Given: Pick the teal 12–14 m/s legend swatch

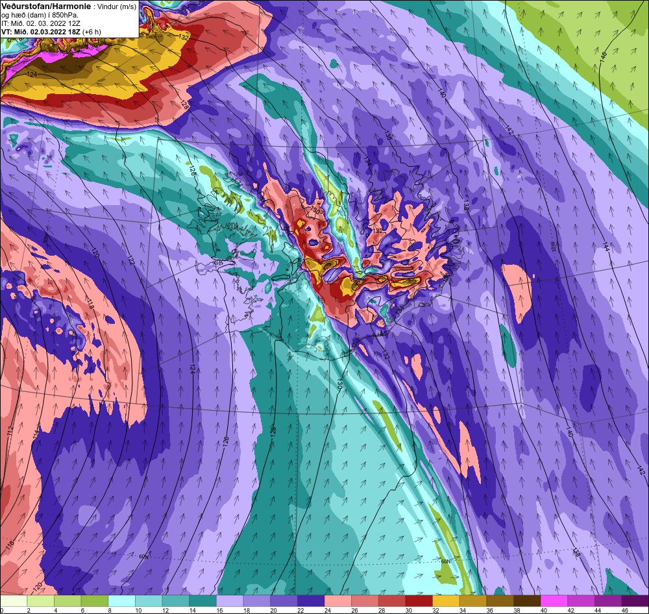Looking at the screenshot, I should [176, 601].
